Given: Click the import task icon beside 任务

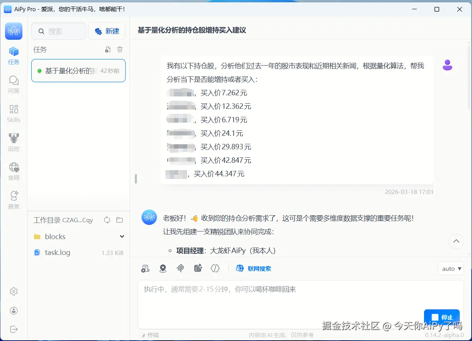Looking at the screenshot, I should tap(108, 49).
